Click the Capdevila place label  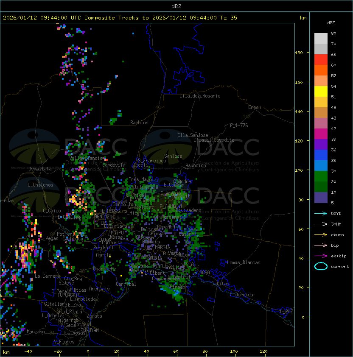click(114, 165)
